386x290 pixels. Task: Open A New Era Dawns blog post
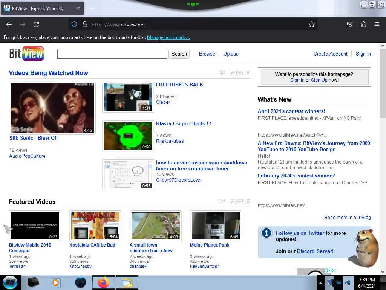tap(314, 146)
